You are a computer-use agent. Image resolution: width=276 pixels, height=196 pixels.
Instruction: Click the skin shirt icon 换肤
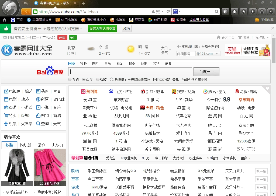240,37
